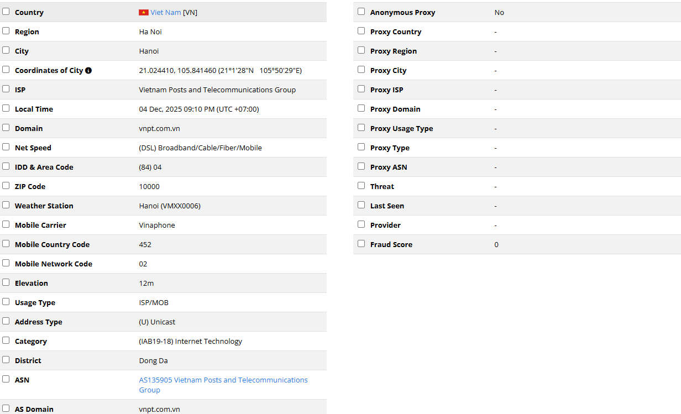Check the Proxy ISP checkbox
Screen dimensions: 681x414
point(362,89)
